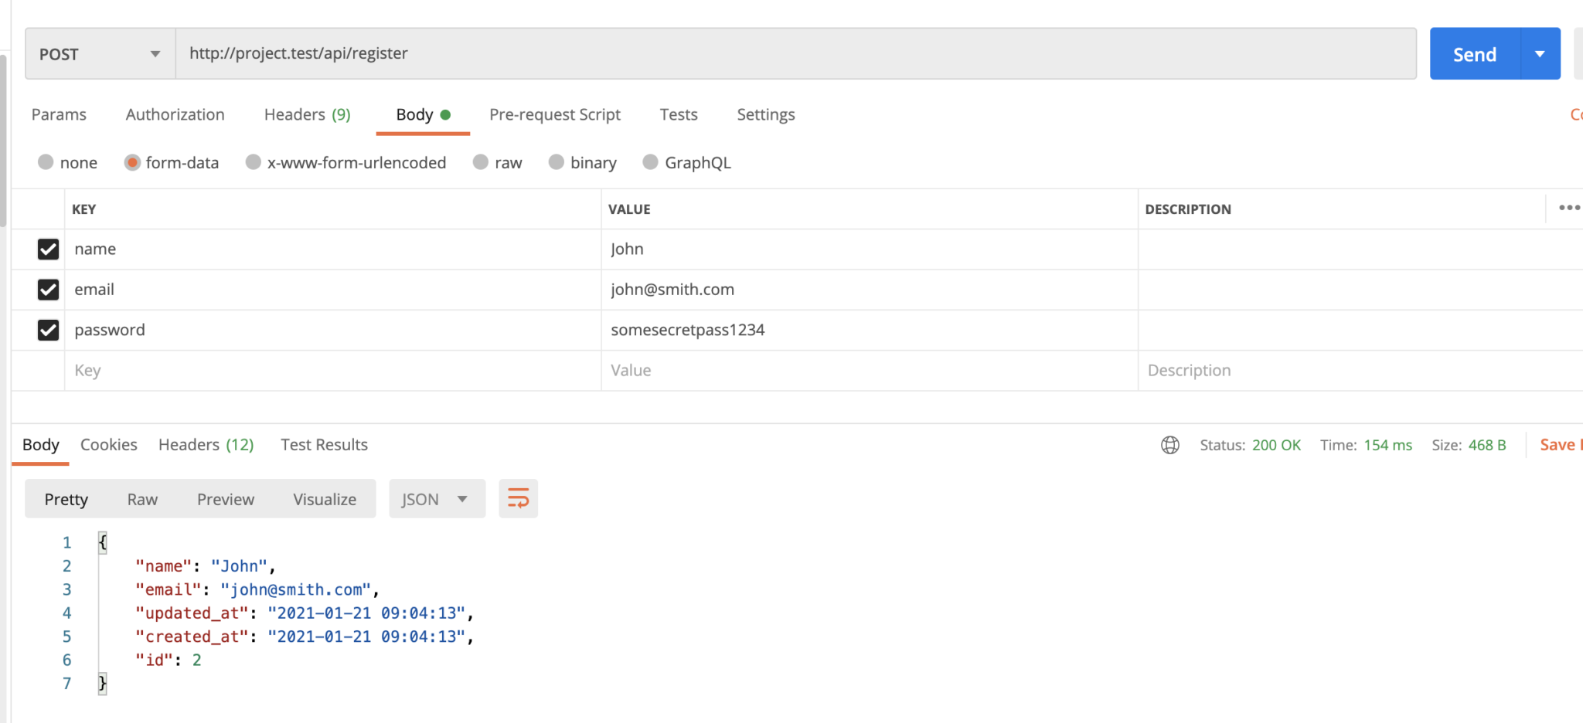Click inside the request URL field

click(541, 53)
